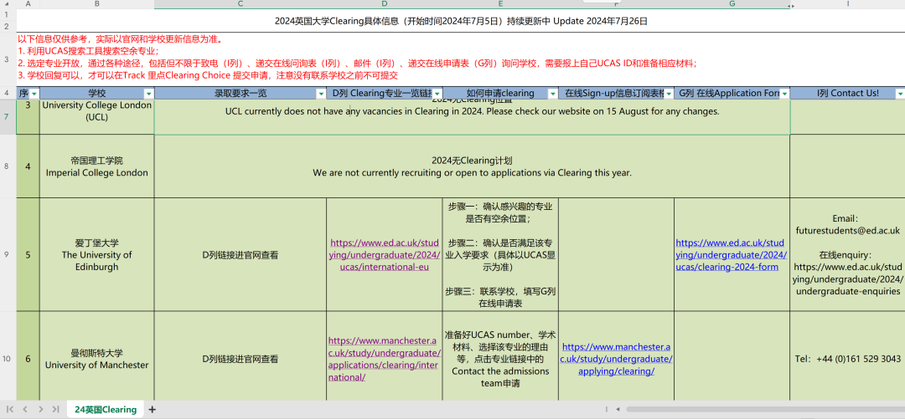Image resolution: width=905 pixels, height=419 pixels.
Task: Select the UCL no vacancies message cell
Action: [472, 116]
